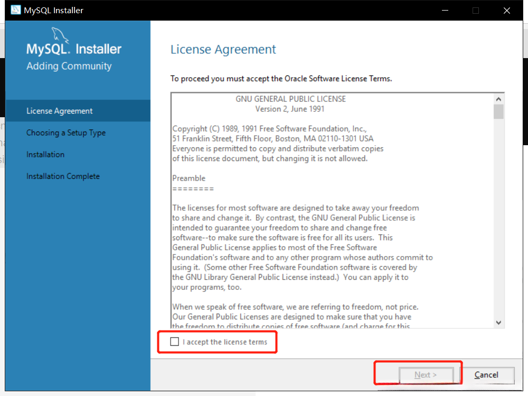528x396 pixels.
Task: Select License Agreement step in sidebar
Action: pyautogui.click(x=78, y=111)
